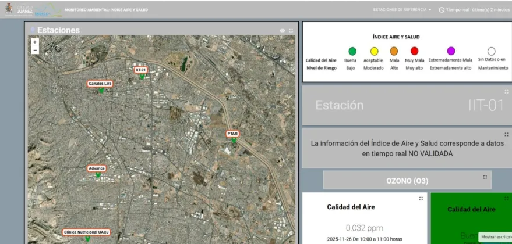
Task: Select the Canales Lira station marker
Action: point(101,90)
